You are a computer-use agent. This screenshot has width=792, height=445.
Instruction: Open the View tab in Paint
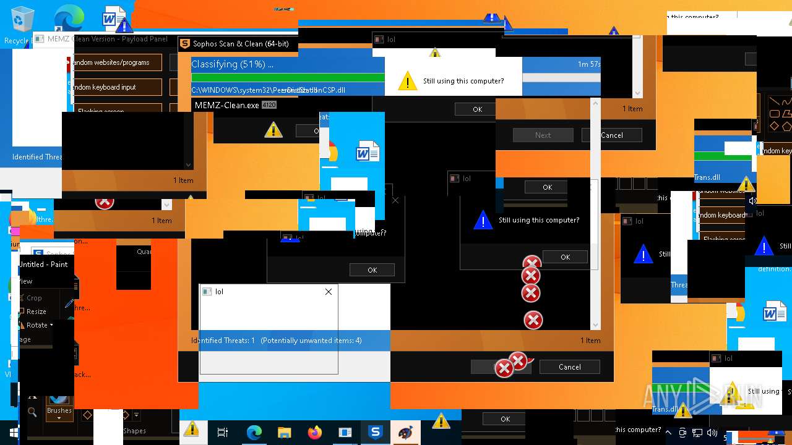25,281
